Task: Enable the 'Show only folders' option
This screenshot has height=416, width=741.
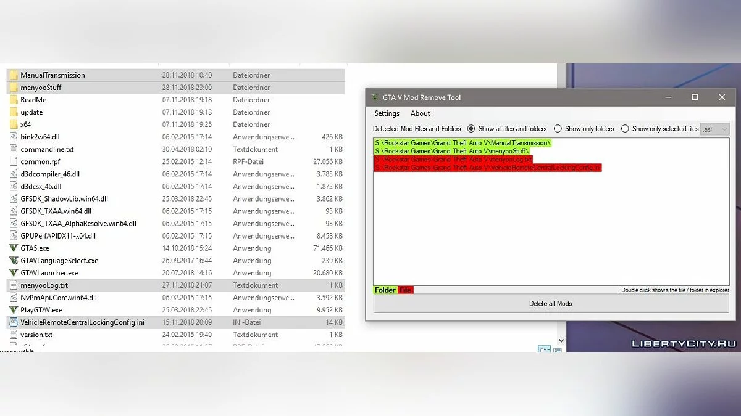Action: point(558,129)
